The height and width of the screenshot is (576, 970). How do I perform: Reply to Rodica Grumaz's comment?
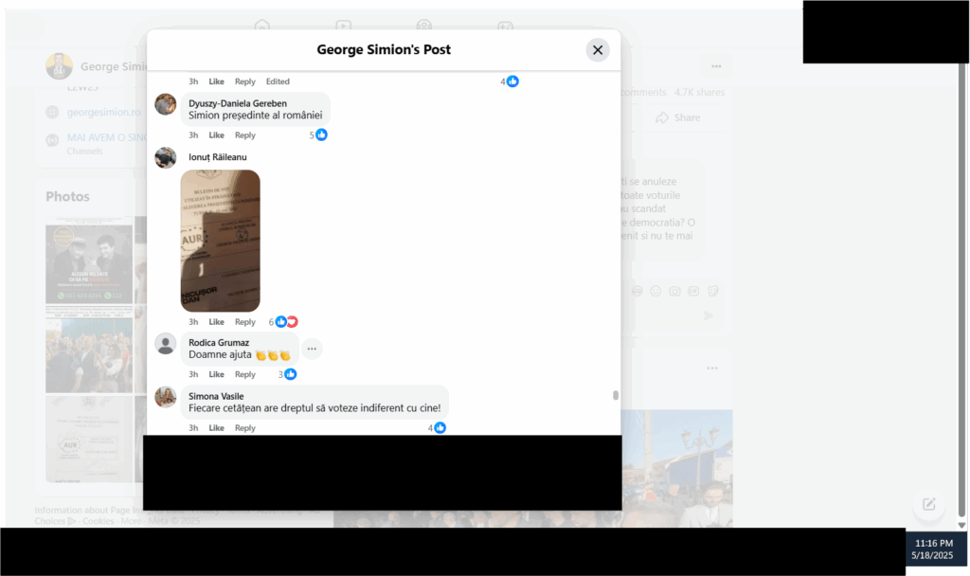tap(245, 375)
